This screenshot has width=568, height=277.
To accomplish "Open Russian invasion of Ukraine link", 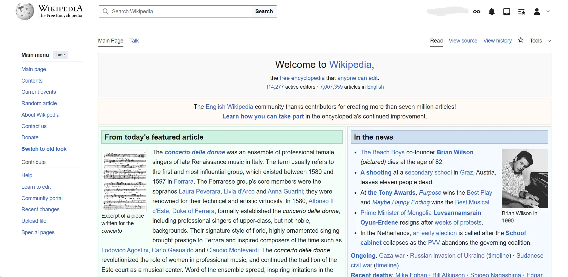I will (x=447, y=256).
